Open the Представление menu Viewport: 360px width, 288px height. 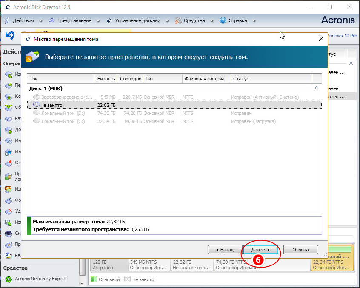(x=74, y=20)
